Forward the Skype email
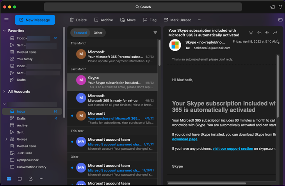 pyautogui.click(x=275, y=33)
